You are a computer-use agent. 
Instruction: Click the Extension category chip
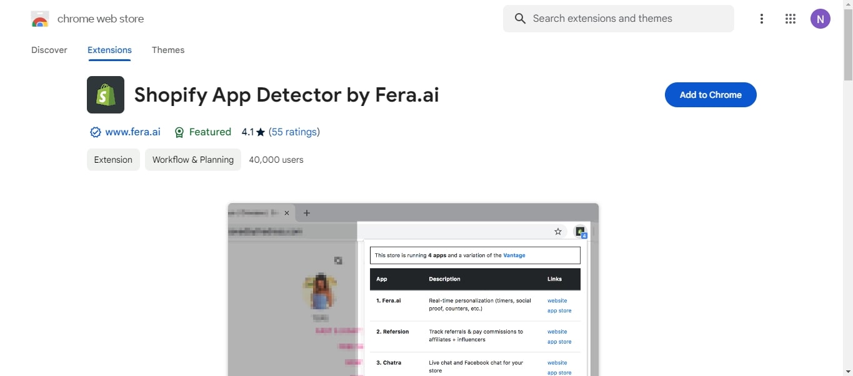pyautogui.click(x=113, y=160)
